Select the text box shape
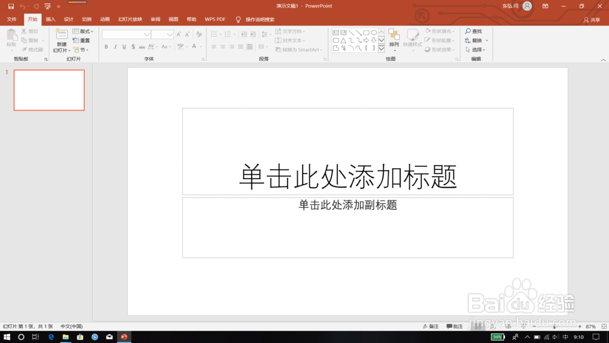Image resolution: width=609 pixels, height=343 pixels. tap(336, 33)
